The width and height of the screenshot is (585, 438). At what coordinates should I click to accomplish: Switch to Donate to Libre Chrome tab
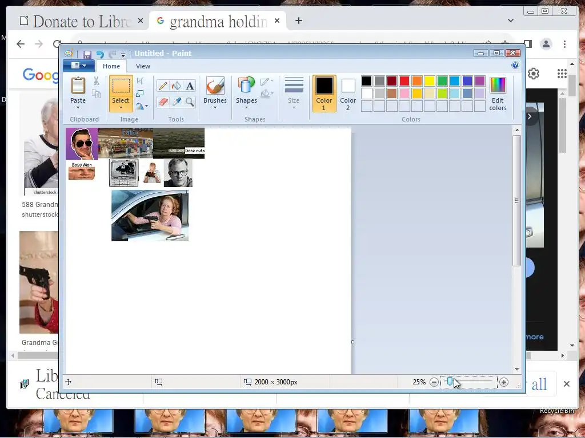click(x=81, y=21)
